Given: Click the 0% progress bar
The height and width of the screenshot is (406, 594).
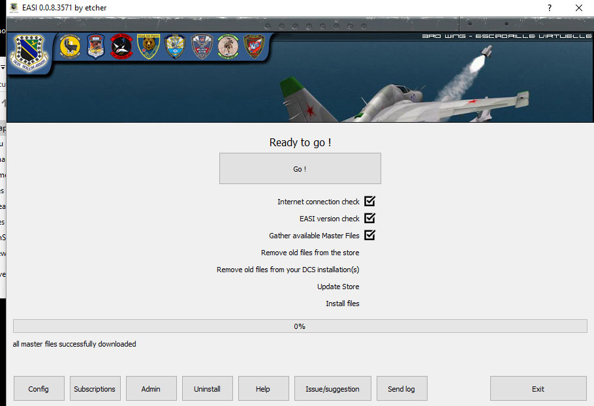Looking at the screenshot, I should 300,326.
